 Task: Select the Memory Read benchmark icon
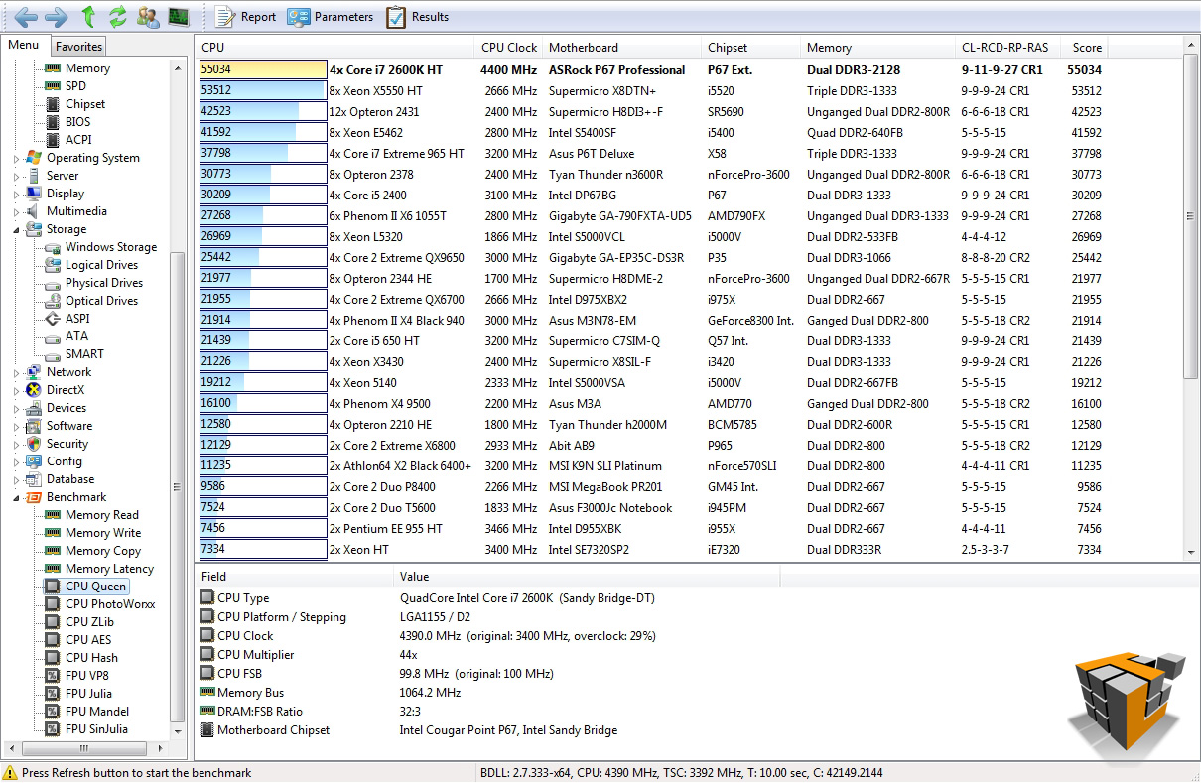53,515
